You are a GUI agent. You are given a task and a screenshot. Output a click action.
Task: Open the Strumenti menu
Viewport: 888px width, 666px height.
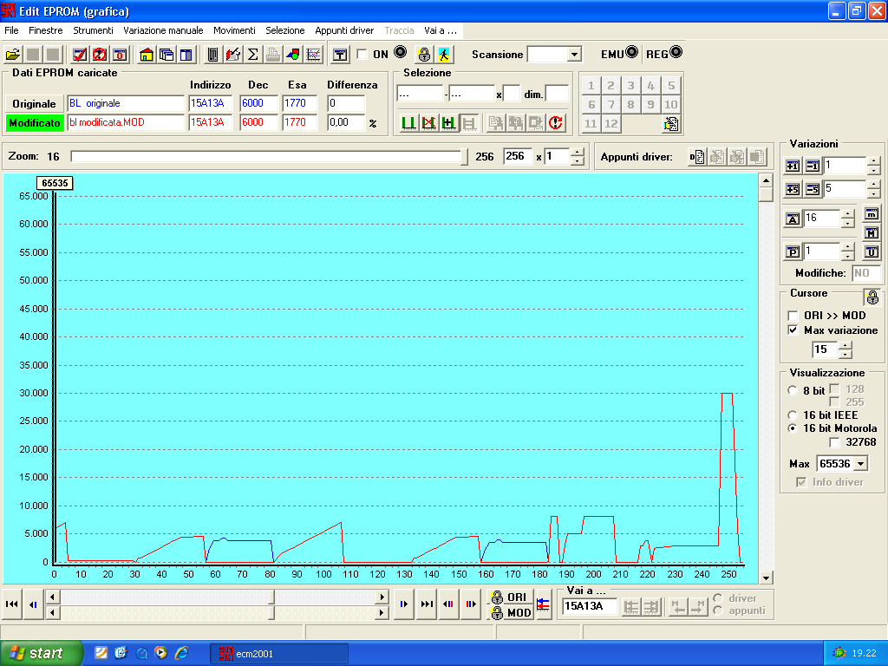(93, 30)
